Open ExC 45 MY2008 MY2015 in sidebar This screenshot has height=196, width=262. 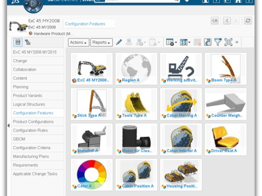click(38, 52)
